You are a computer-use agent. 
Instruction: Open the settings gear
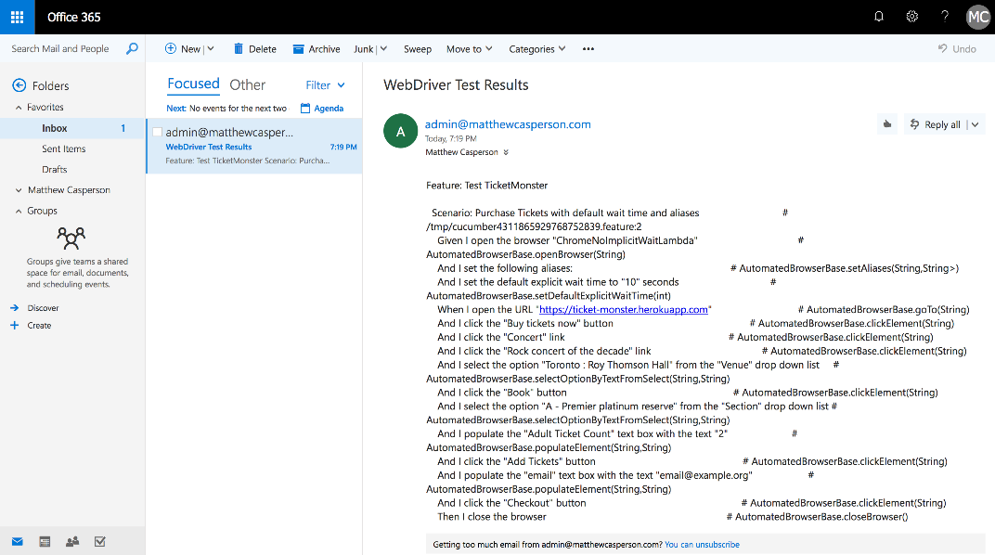click(911, 17)
